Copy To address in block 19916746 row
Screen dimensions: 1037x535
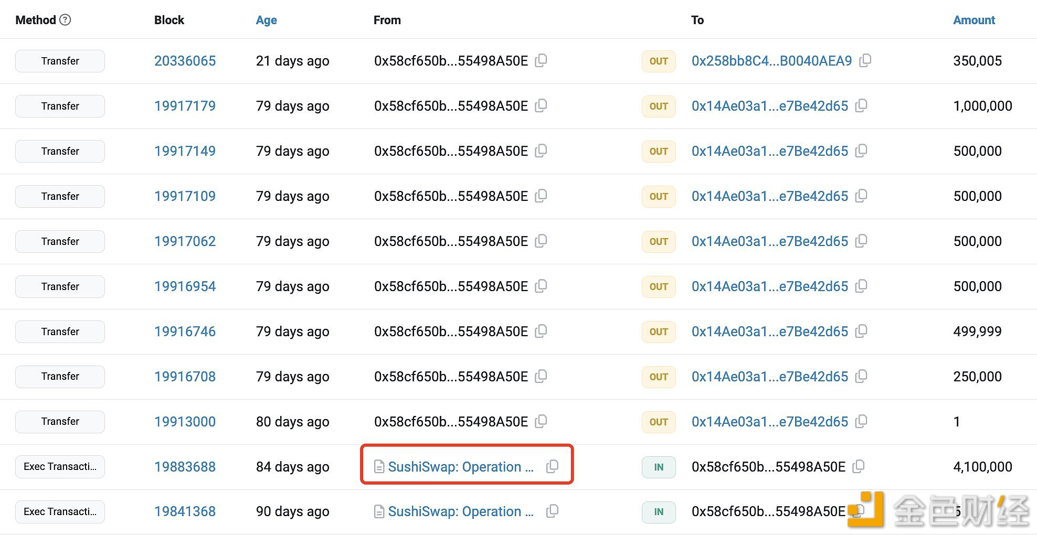click(861, 331)
